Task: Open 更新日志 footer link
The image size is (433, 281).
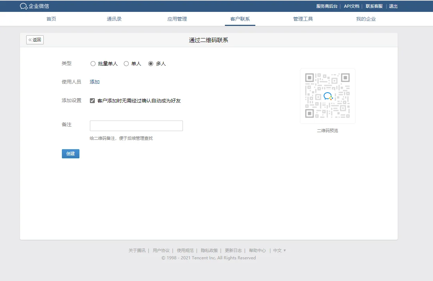Action: [x=233, y=251]
